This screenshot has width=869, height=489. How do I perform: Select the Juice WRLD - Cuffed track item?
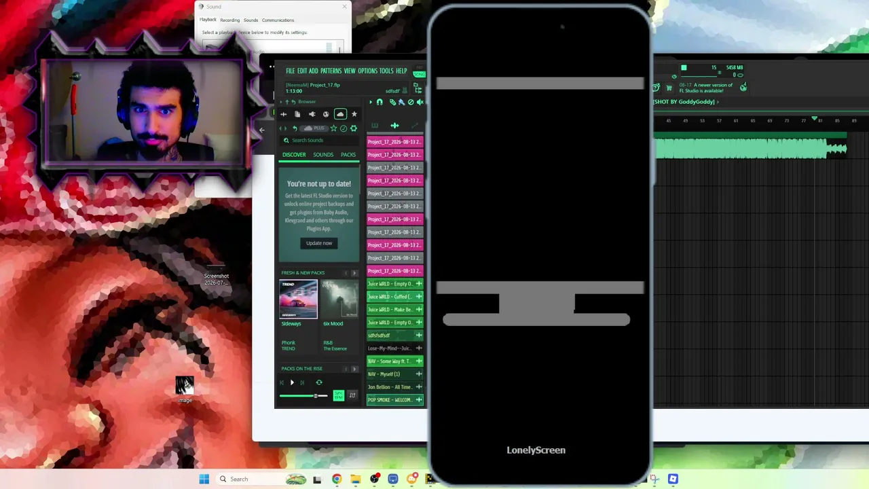pos(395,297)
